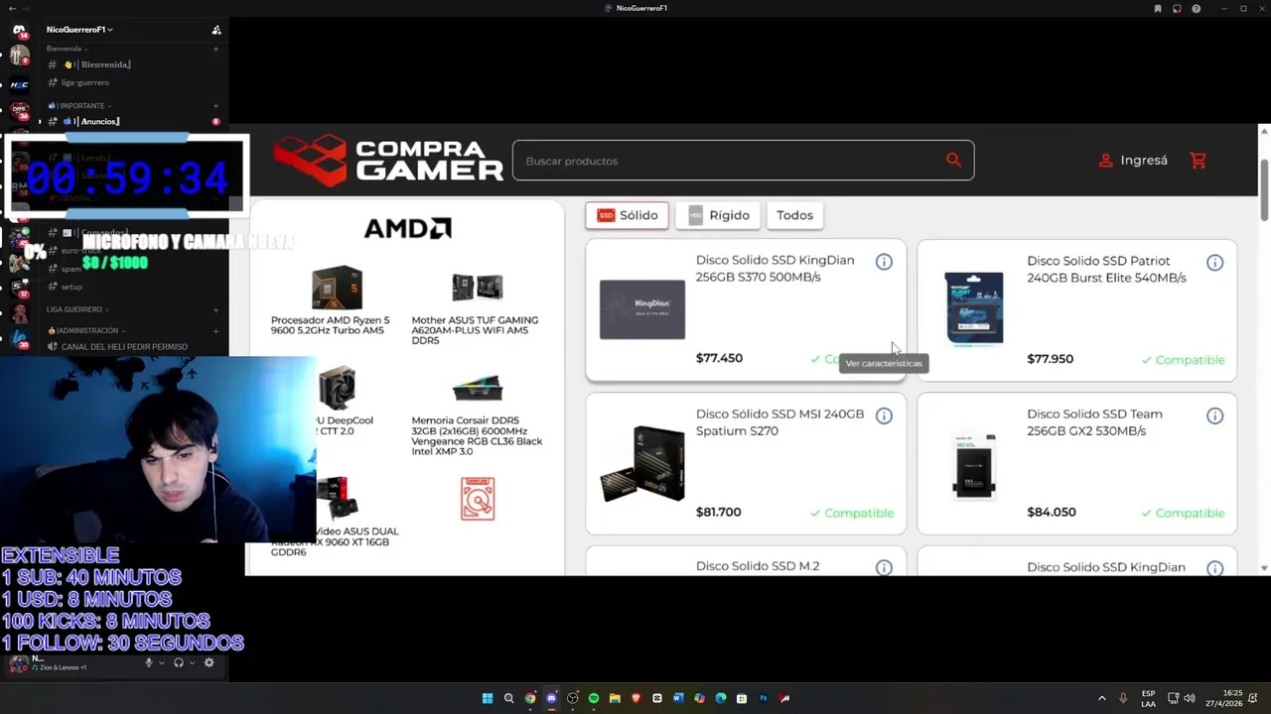Click the KingDian SSD product image
This screenshot has height=714, width=1271.
642,309
